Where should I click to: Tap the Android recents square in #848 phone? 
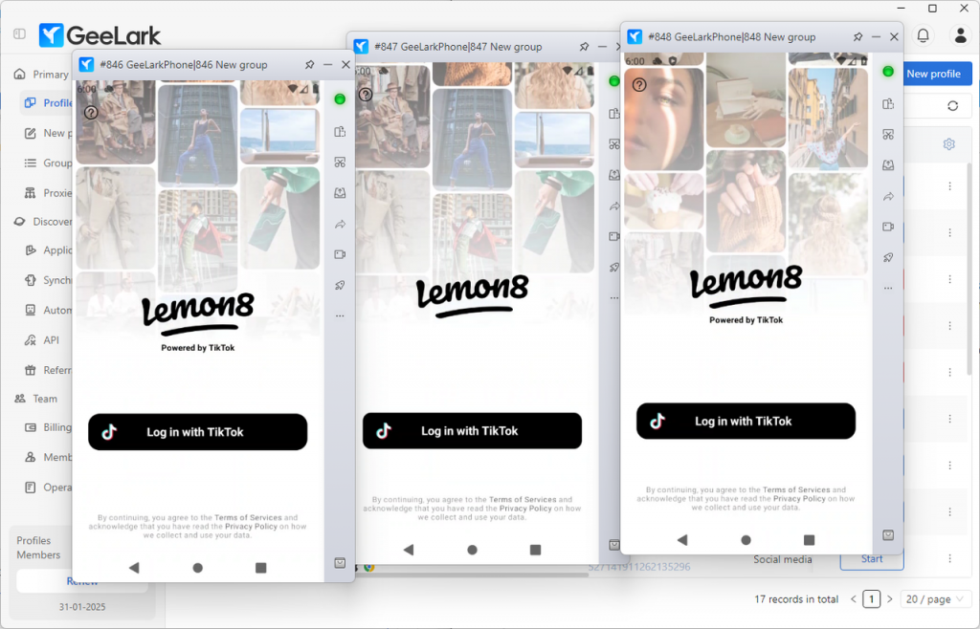pos(809,540)
